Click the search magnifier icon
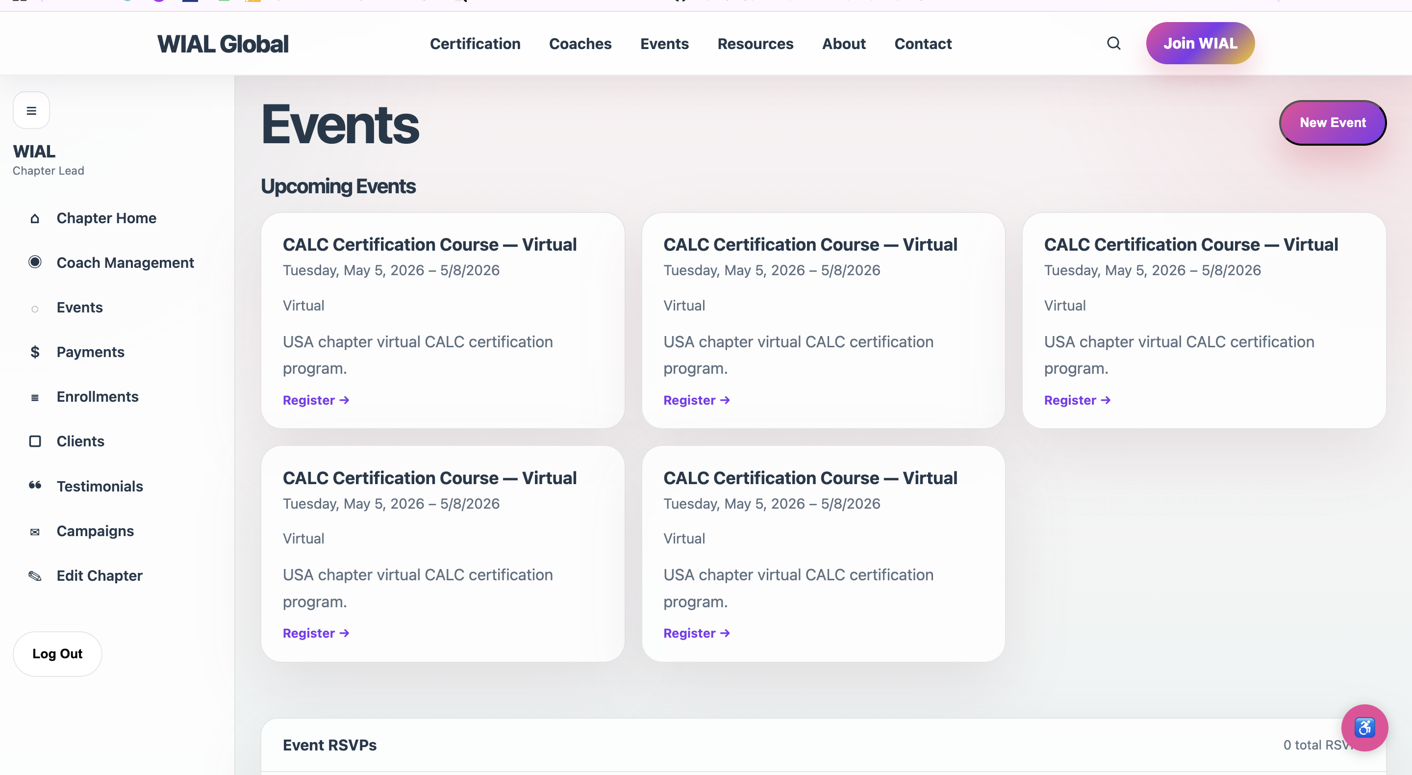 pyautogui.click(x=1113, y=43)
